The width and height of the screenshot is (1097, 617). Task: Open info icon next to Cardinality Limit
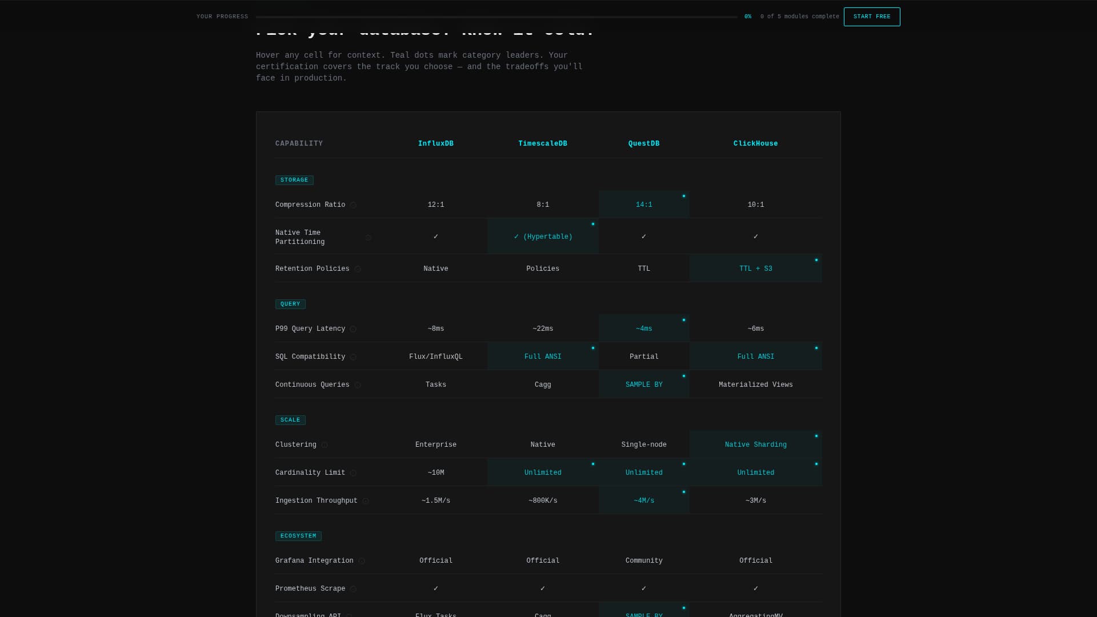pyautogui.click(x=353, y=473)
